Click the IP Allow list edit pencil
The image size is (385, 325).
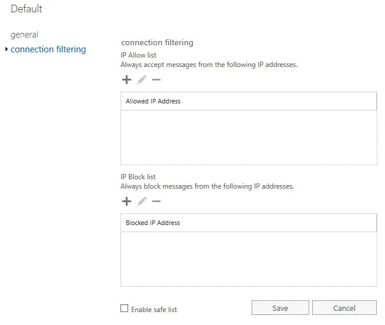pyautogui.click(x=142, y=80)
